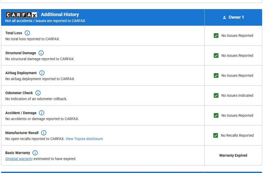Open the View Toyota disclosure link

click(x=84, y=139)
